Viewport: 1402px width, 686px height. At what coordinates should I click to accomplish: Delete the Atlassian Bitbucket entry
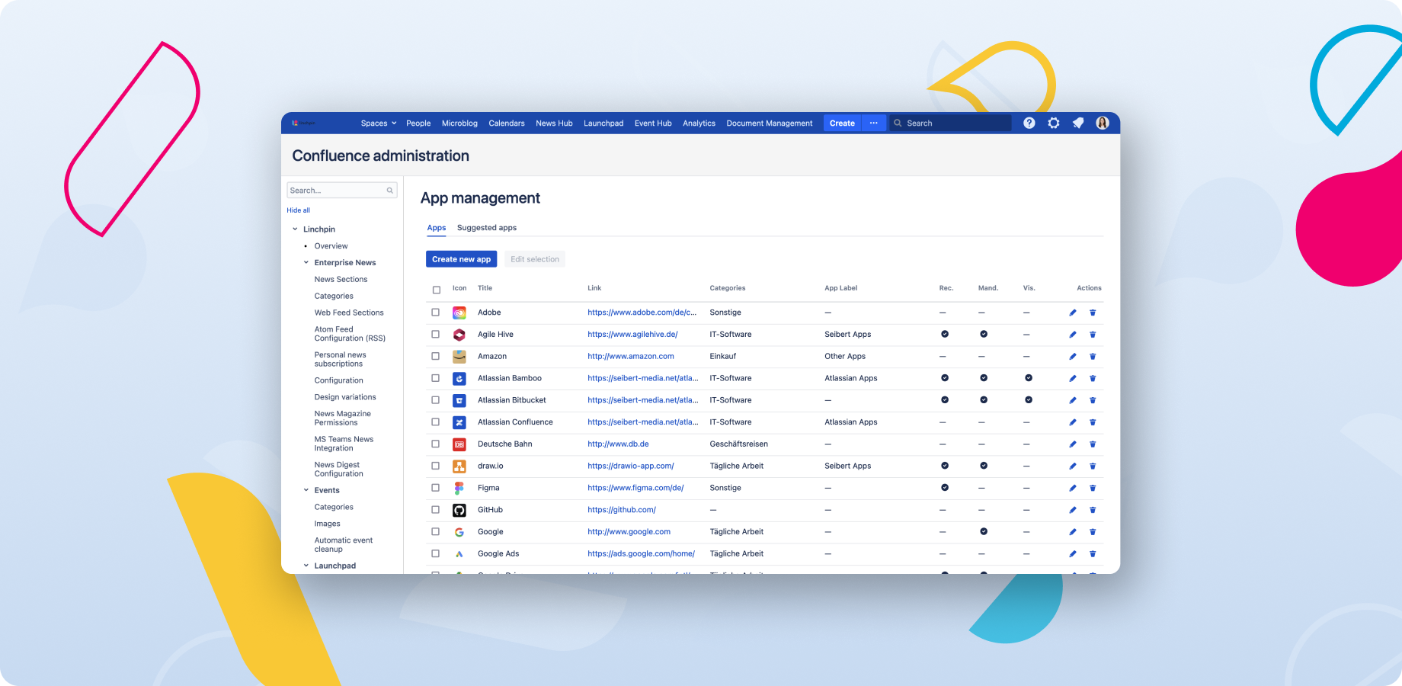(1093, 400)
